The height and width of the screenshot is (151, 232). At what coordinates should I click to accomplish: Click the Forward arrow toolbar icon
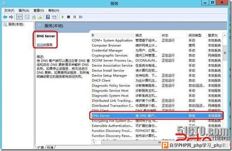click(x=11, y=17)
